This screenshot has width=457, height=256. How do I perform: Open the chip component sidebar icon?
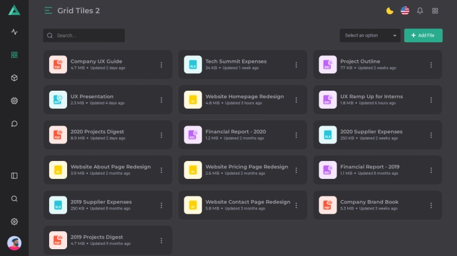click(14, 101)
